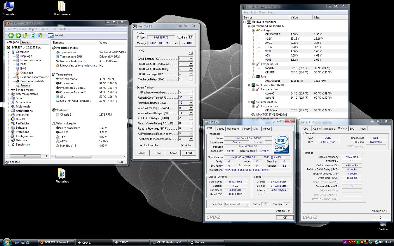The image size is (394, 246).
Task: Collapse Voltages node in Hardware Monitor
Action: [253, 30]
